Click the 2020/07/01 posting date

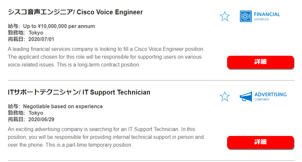(41, 39)
